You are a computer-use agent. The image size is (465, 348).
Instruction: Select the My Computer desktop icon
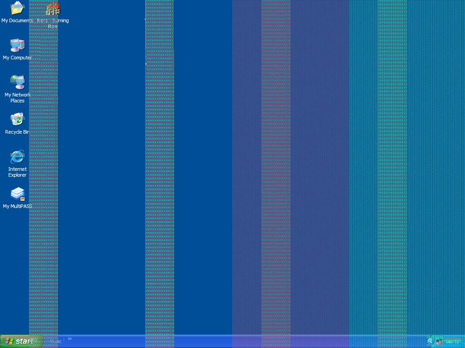pyautogui.click(x=17, y=45)
